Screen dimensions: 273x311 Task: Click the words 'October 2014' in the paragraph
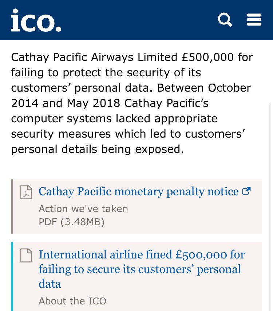[229, 88]
